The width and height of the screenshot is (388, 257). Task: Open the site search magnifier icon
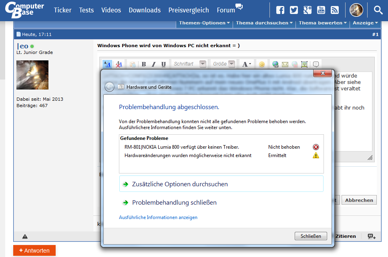coord(378,10)
